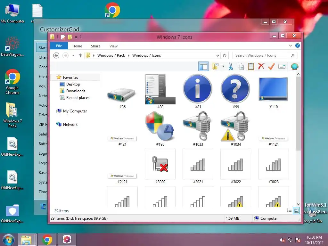Screen dimensions: 328x246
Task: Select the #3023 signal bars icon
Action: point(274,166)
